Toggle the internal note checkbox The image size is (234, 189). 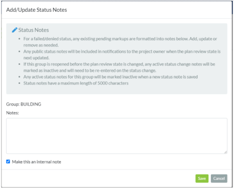point(8,161)
